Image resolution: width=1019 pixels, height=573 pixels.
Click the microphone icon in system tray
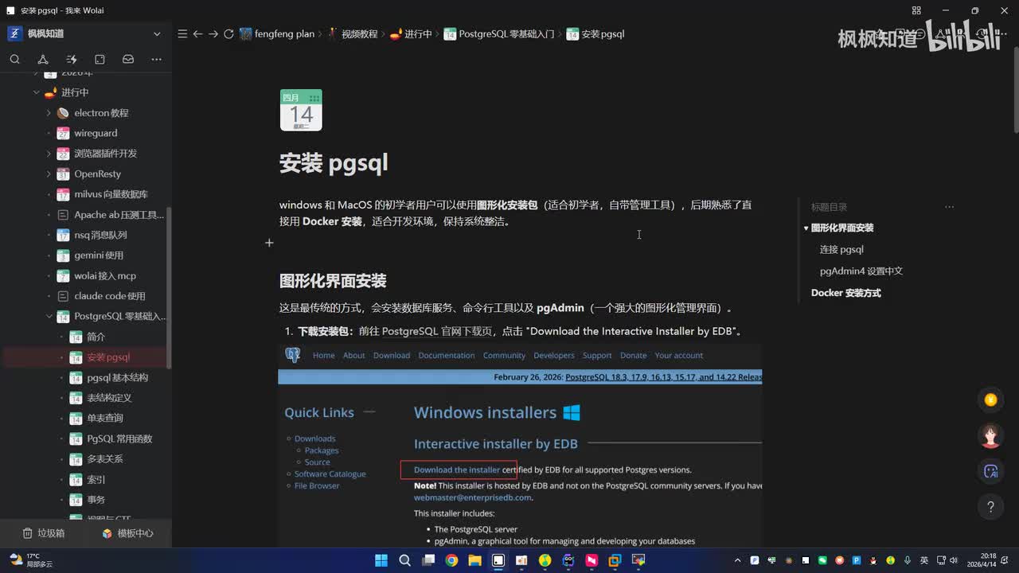coord(908,560)
